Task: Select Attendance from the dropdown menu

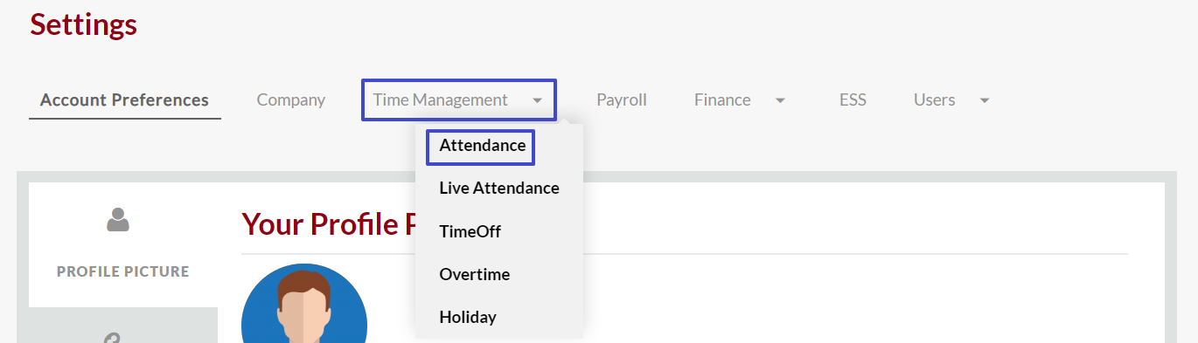Action: tap(483, 146)
